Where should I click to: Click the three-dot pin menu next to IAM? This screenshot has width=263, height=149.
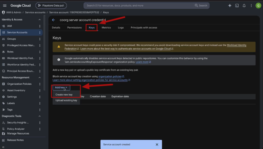[40, 26]
